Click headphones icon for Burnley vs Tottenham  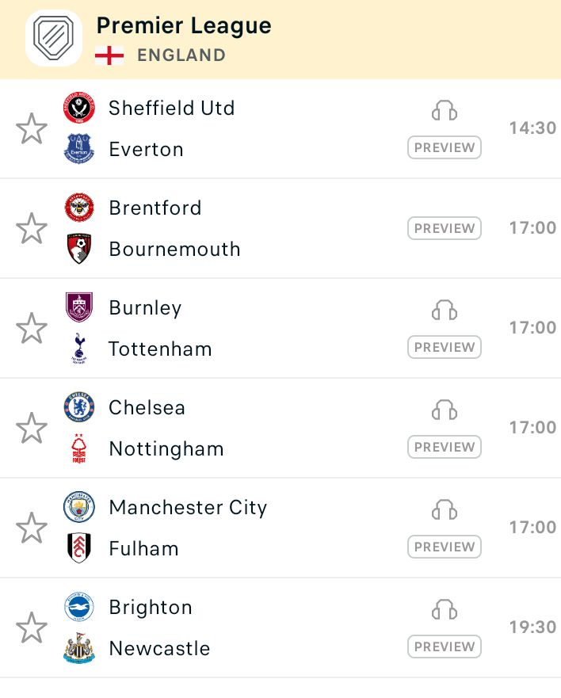(445, 310)
